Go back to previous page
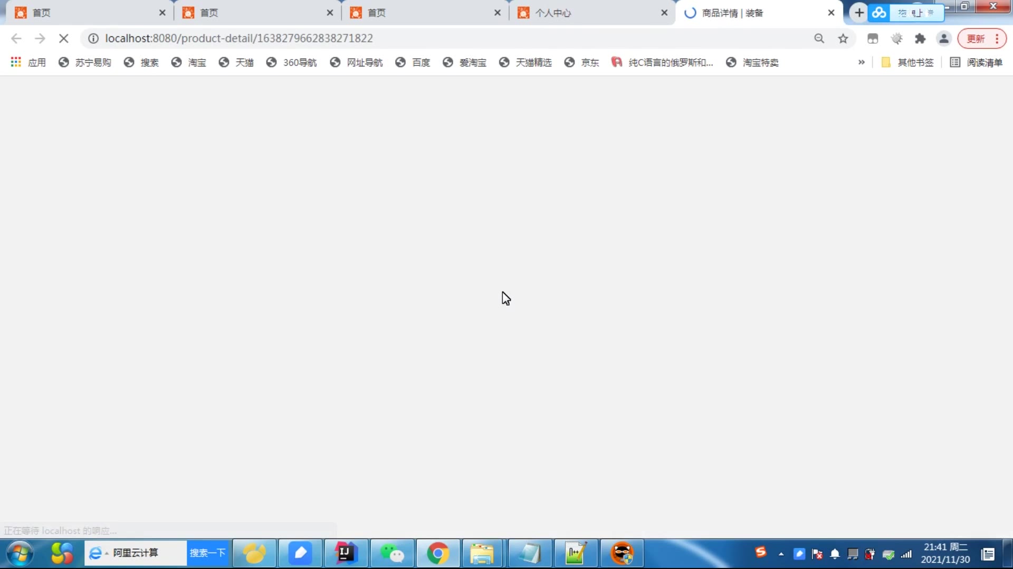 pos(16,38)
